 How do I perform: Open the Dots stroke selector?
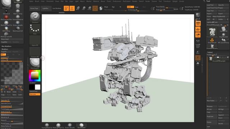coord(35,29)
